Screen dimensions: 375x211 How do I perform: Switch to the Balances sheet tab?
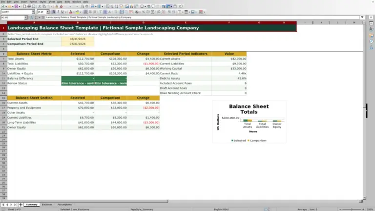point(47,205)
